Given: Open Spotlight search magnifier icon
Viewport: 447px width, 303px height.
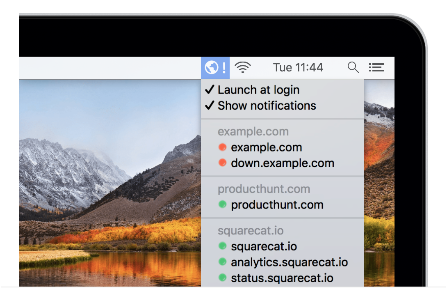Looking at the screenshot, I should point(353,67).
